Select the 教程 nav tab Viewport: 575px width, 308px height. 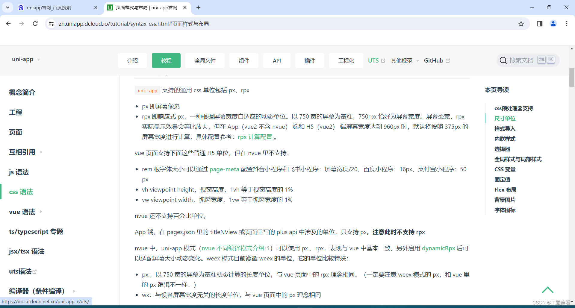pyautogui.click(x=166, y=60)
